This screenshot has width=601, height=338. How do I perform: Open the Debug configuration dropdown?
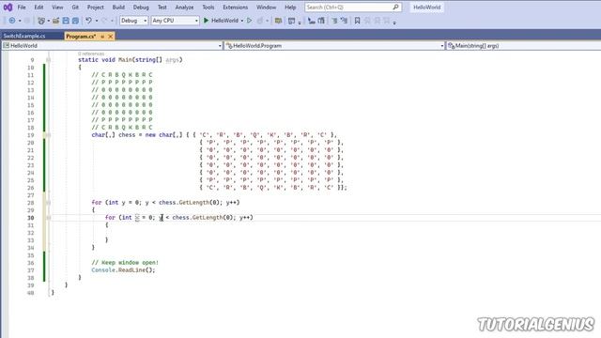133,21
